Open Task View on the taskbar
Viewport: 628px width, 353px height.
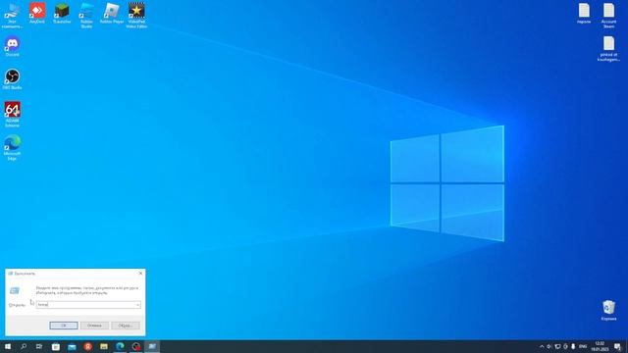point(39,346)
